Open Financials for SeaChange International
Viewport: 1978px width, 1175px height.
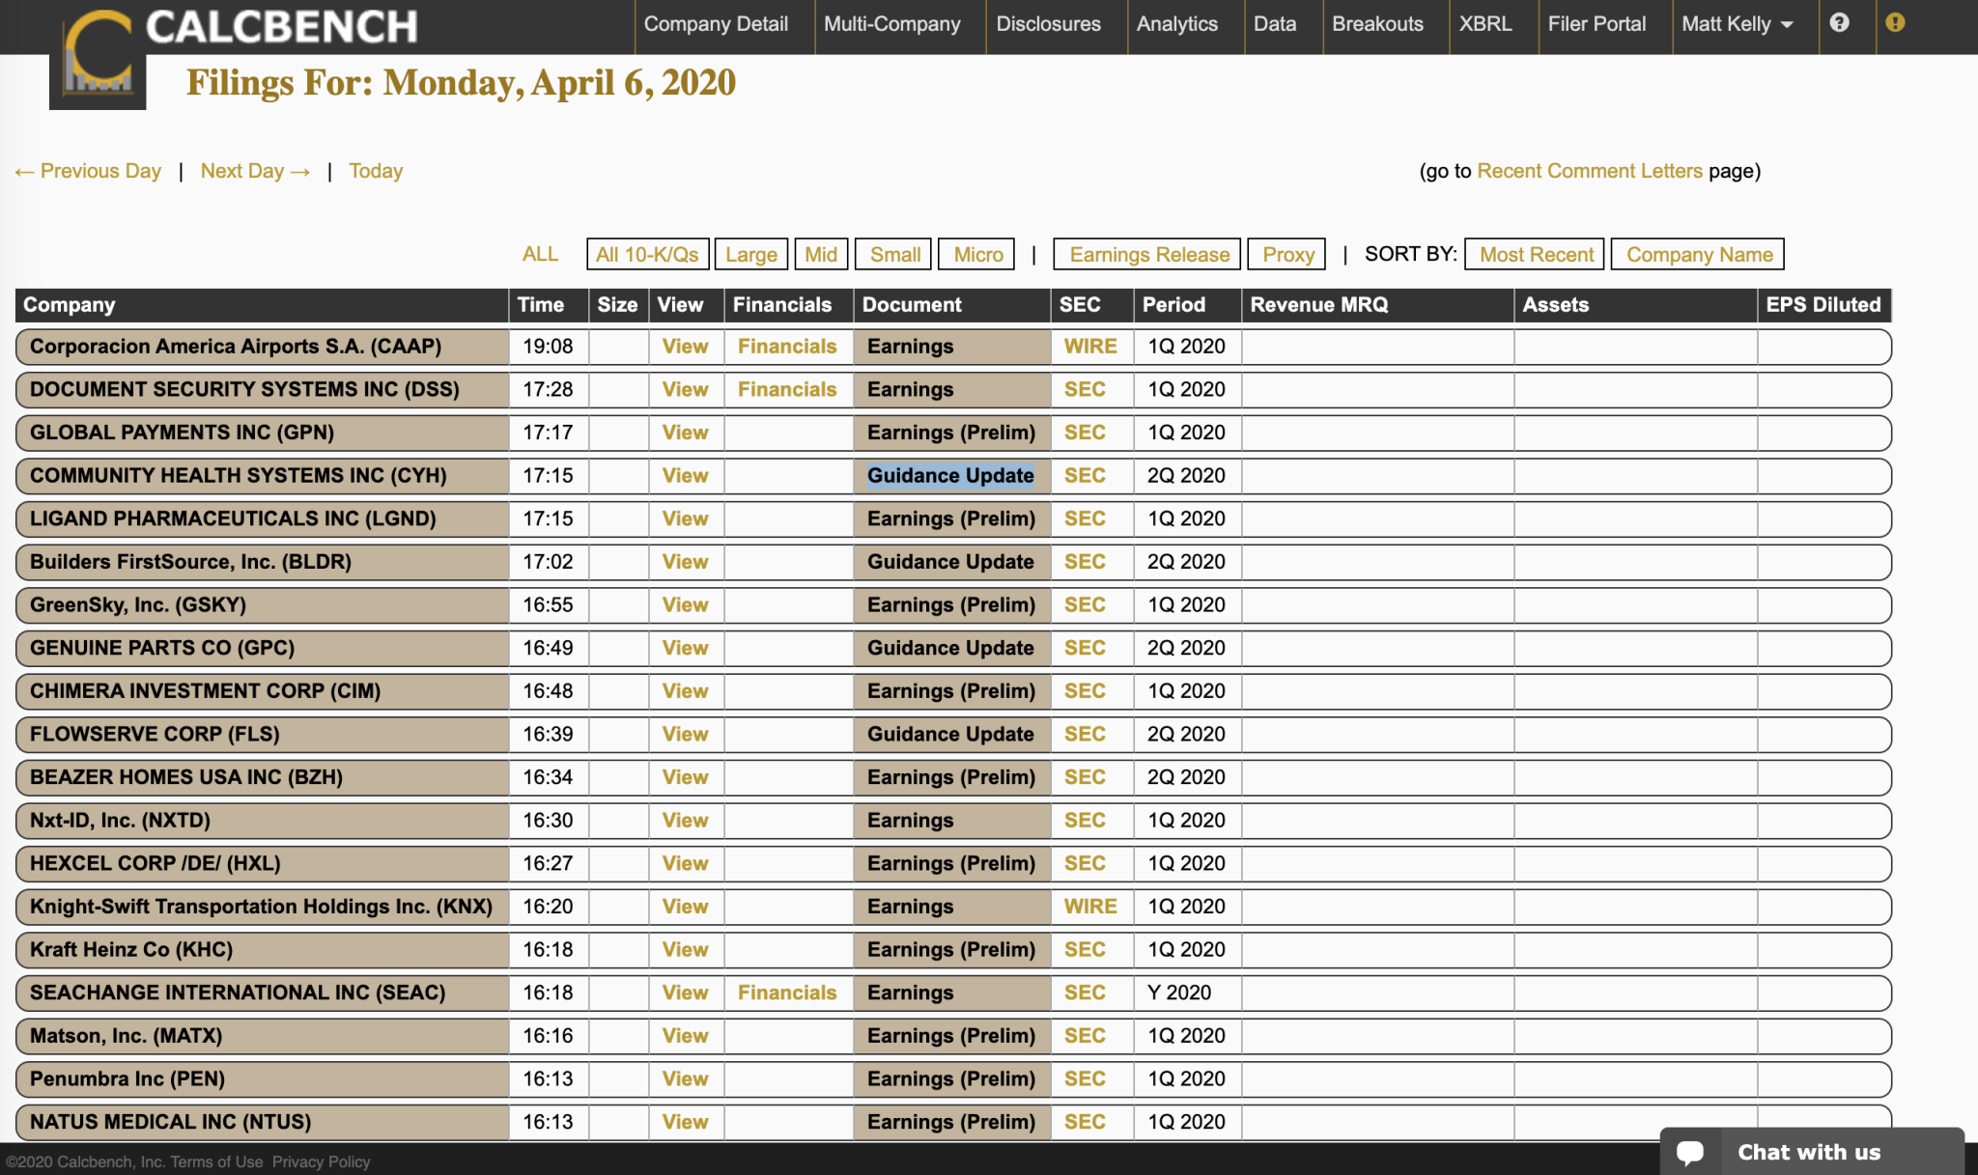click(x=786, y=993)
